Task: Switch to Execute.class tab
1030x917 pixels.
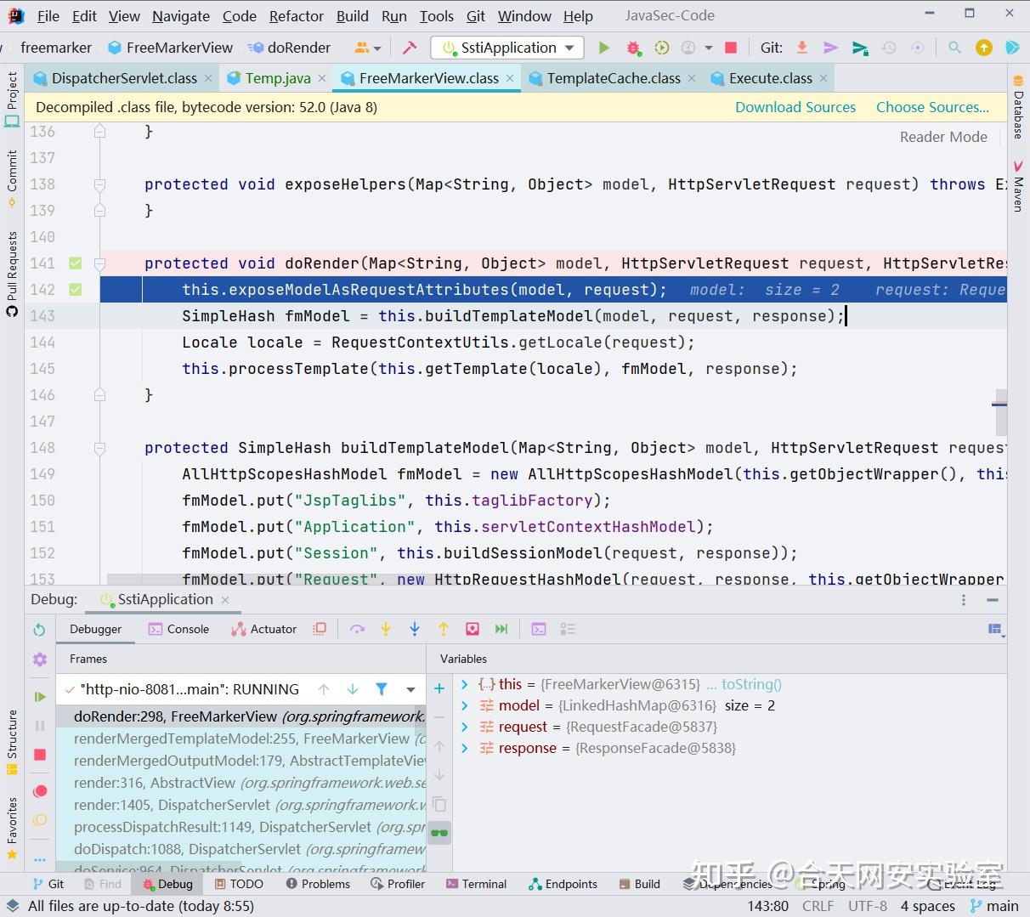Action: [x=769, y=78]
